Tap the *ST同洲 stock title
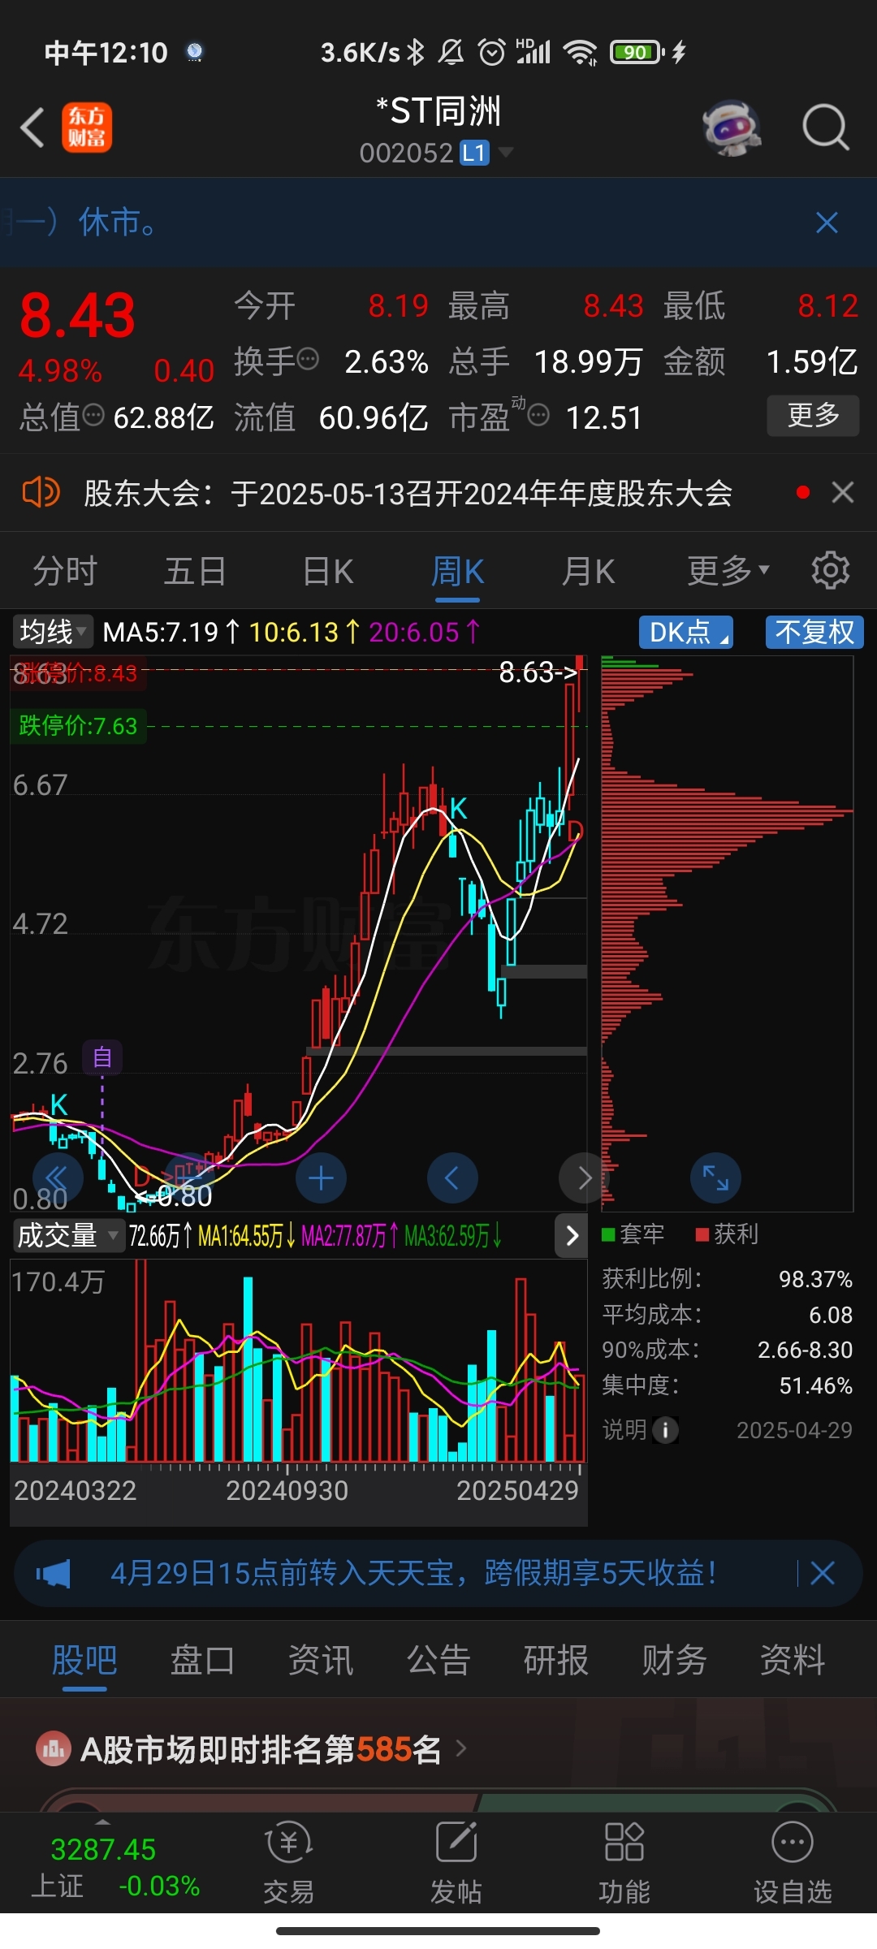This screenshot has width=877, height=1949. 438,111
